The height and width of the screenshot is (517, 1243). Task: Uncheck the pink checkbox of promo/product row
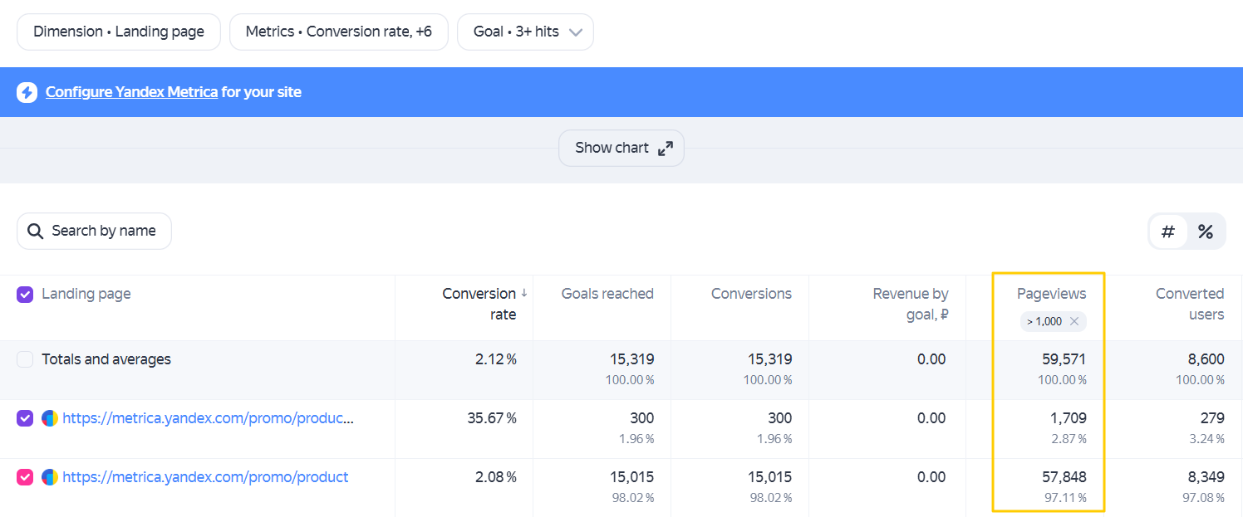[x=25, y=477]
